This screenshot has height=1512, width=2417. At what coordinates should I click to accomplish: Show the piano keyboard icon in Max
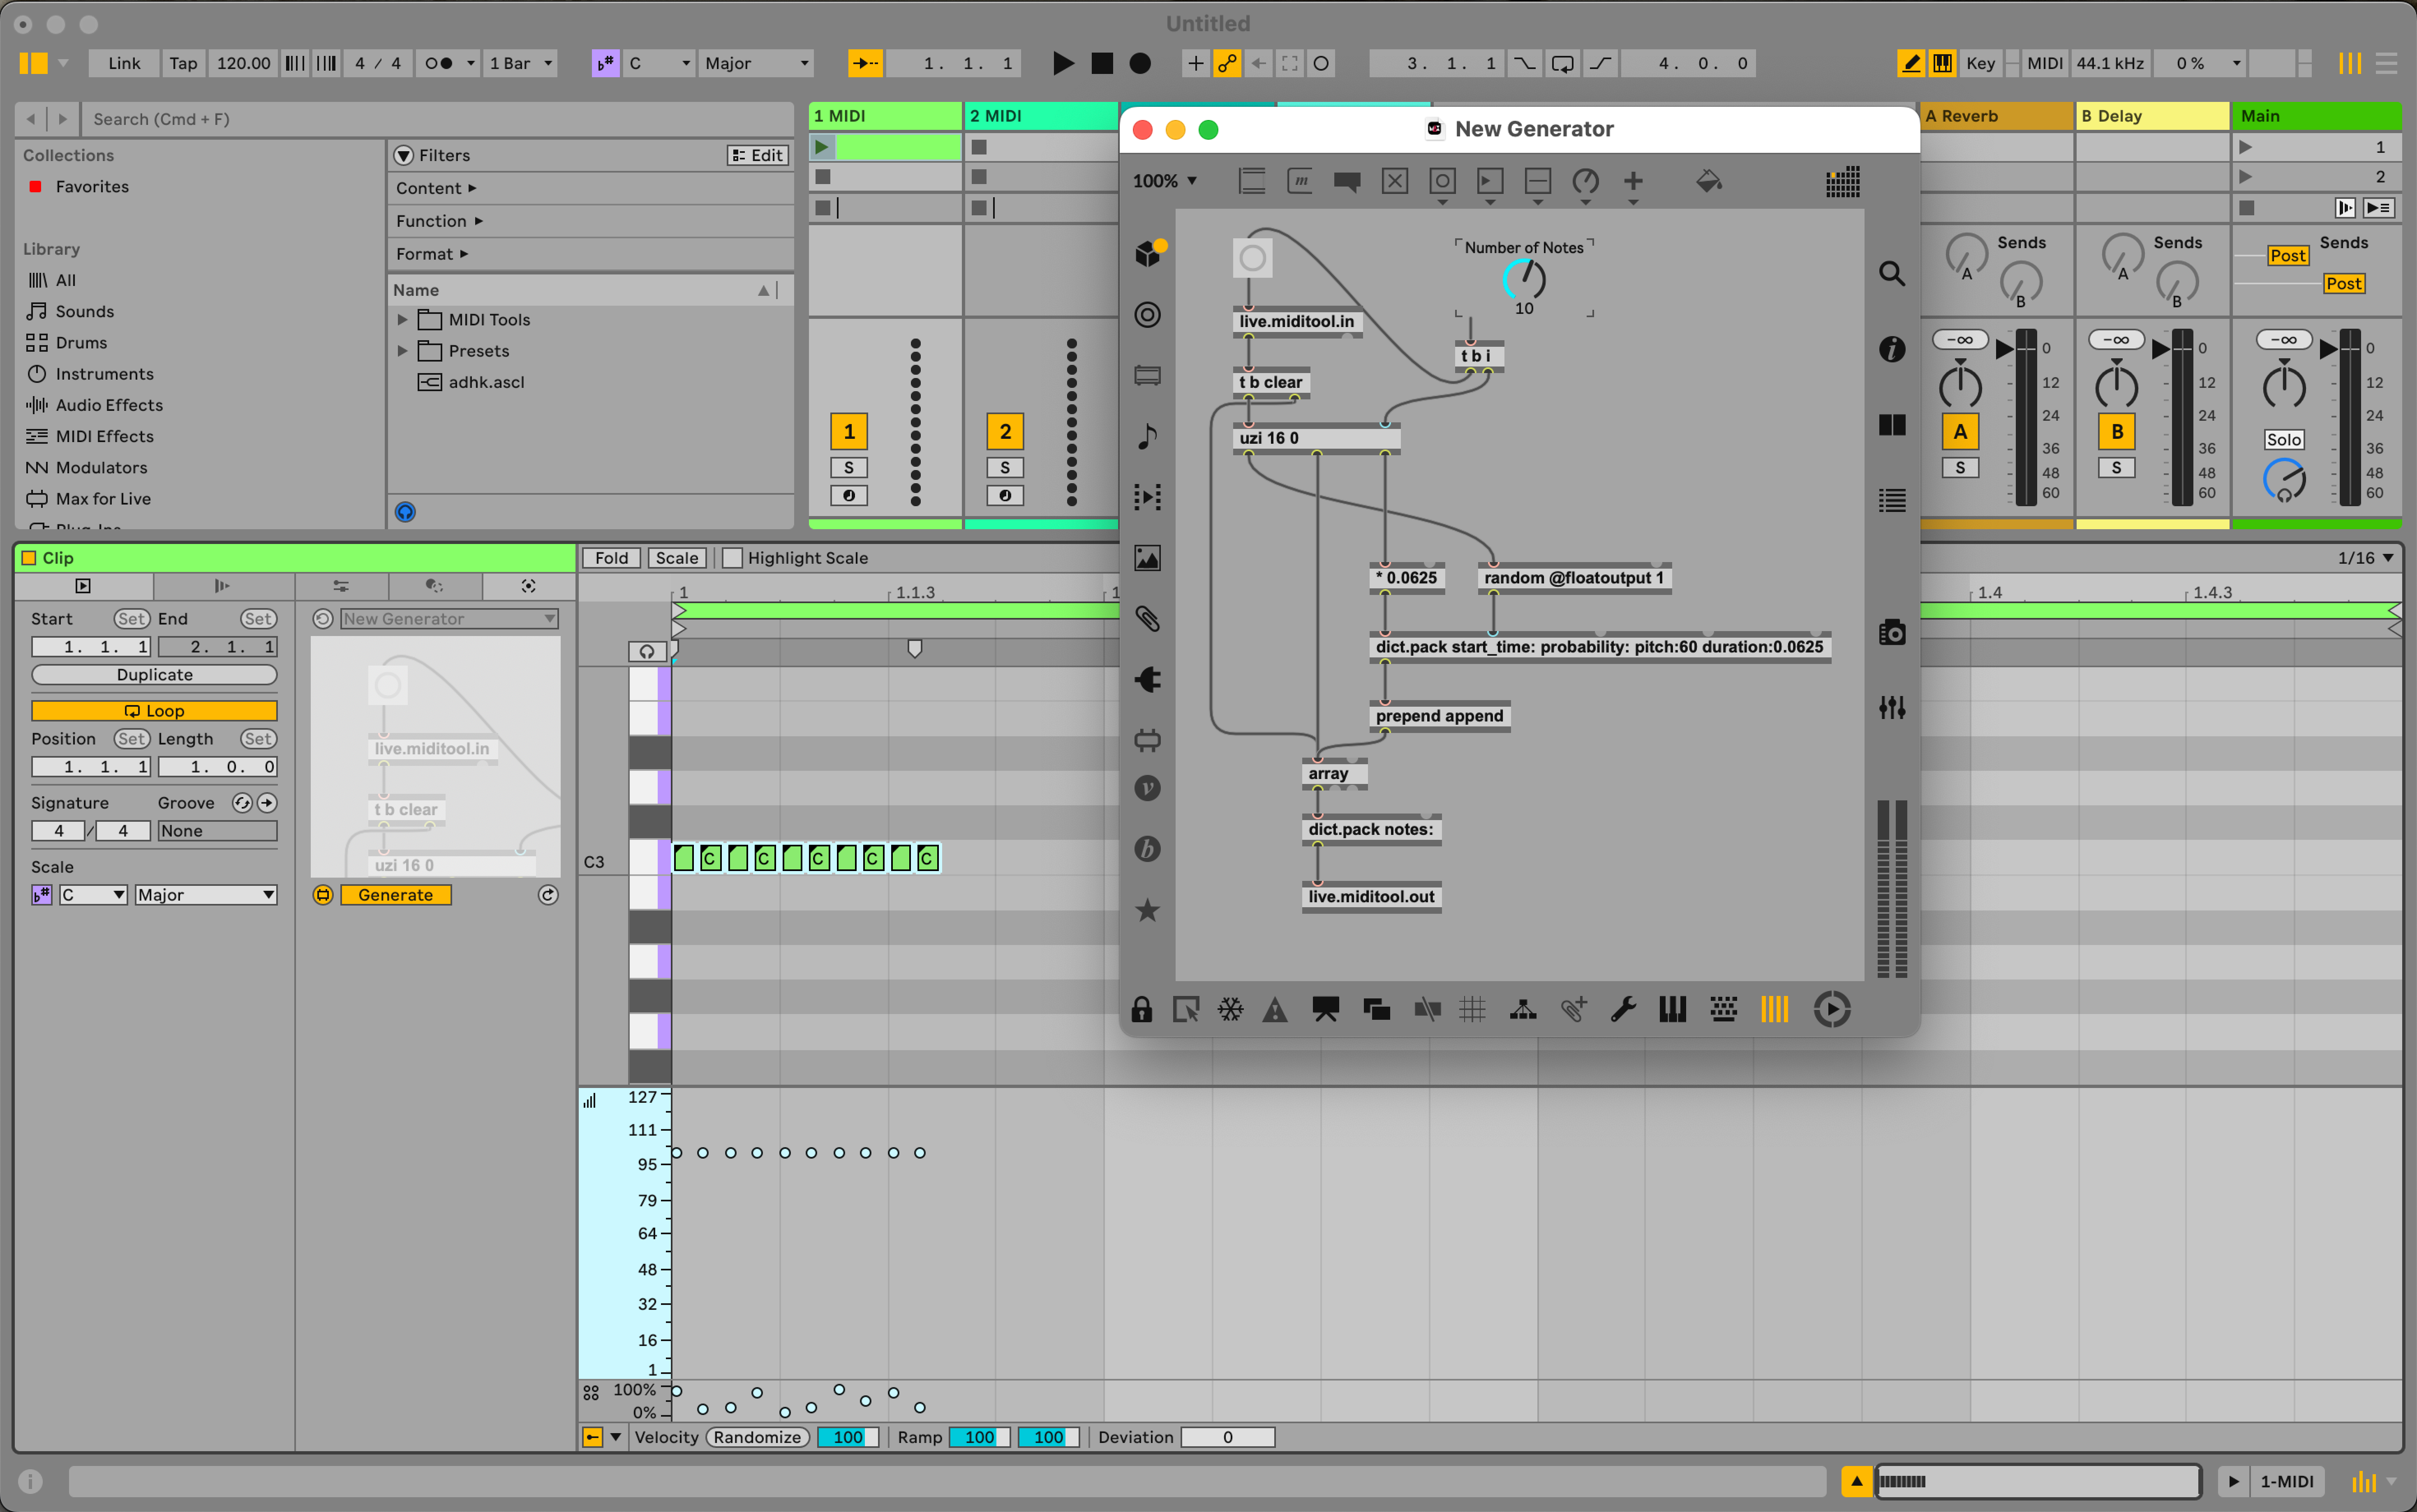[1672, 1009]
